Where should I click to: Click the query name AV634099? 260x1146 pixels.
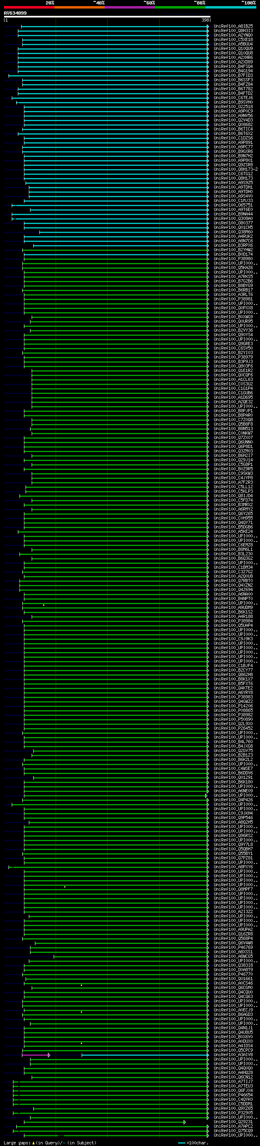[x=15, y=13]
